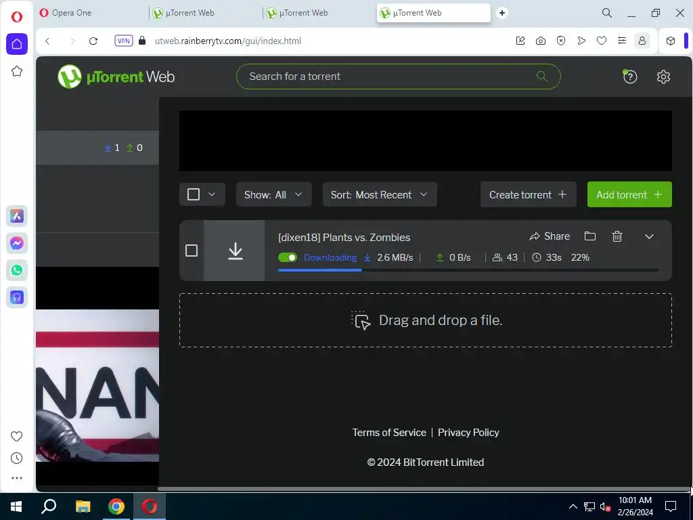Open the taskbar clock showing 10:01 AM
This screenshot has width=693, height=520.
[635, 506]
